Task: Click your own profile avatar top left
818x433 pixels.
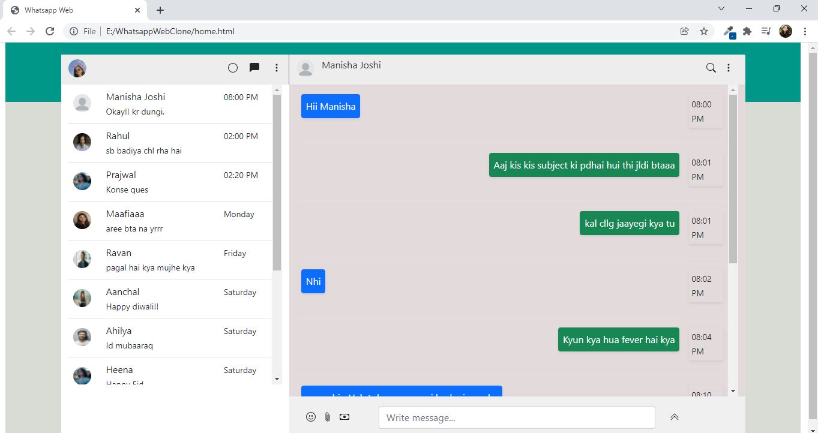Action: coord(77,68)
